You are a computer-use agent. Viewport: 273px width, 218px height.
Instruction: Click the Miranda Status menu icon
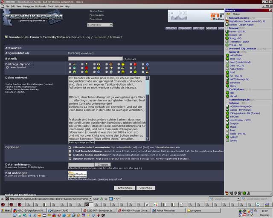[228, 14]
